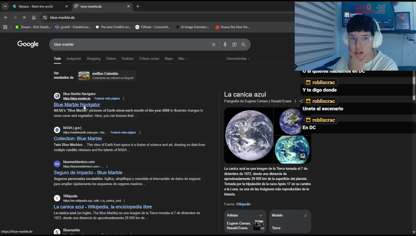Image resolution: width=416 pixels, height=236 pixels.
Task: Clear the search box with X
Action: pyautogui.click(x=214, y=45)
